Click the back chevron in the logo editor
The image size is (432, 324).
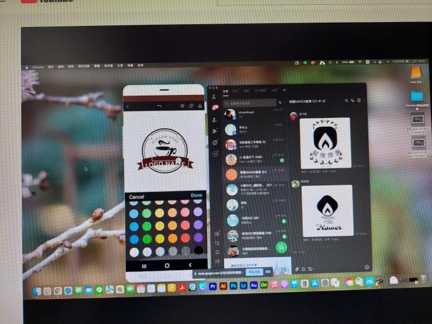coord(128,106)
